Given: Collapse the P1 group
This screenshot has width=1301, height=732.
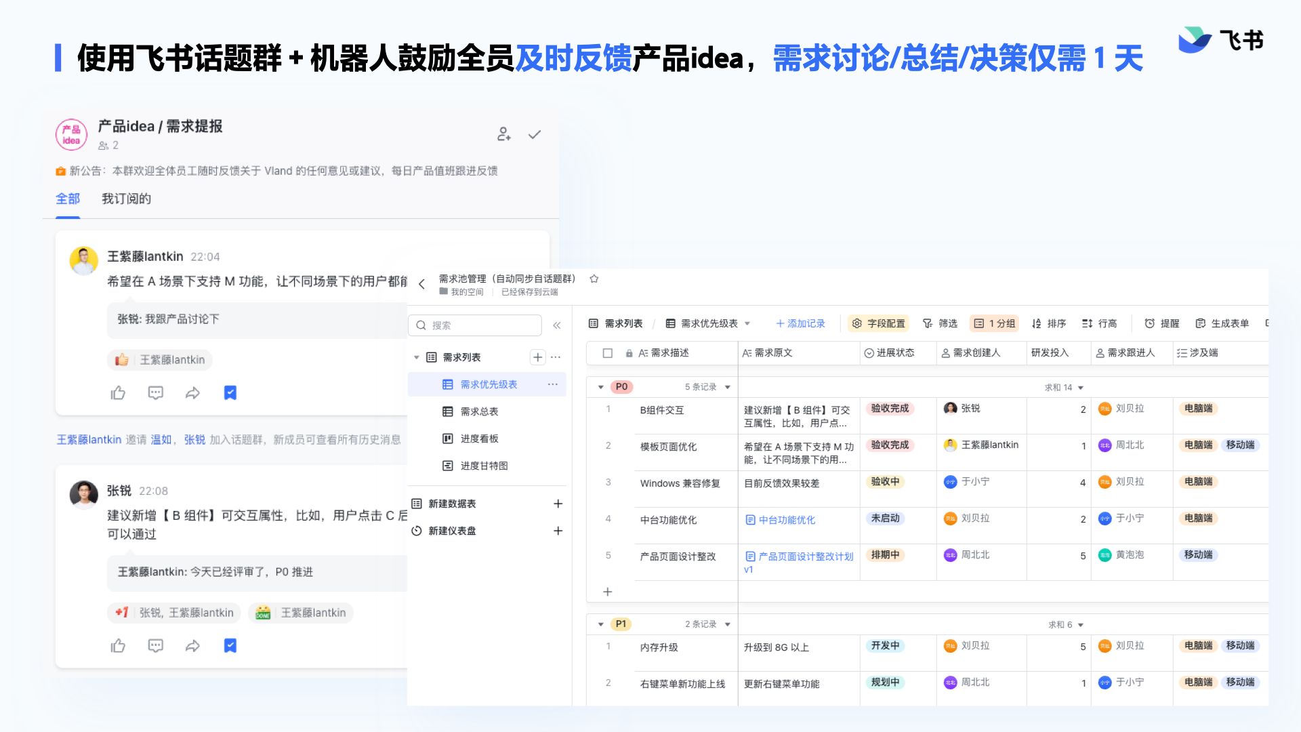Looking at the screenshot, I should 600,624.
